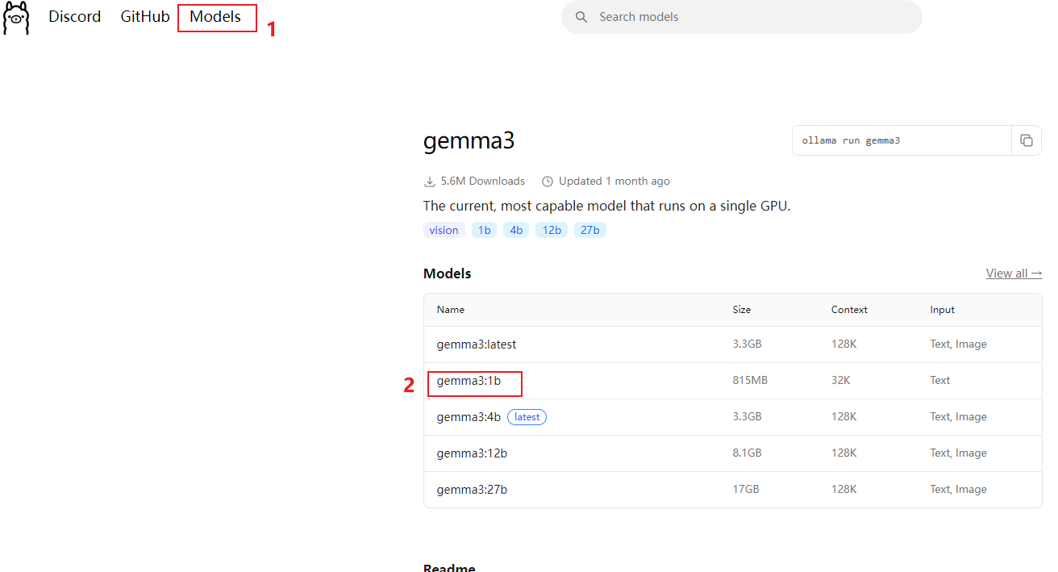Open gemma3:1b model
The width and height of the screenshot is (1058, 572).
point(469,381)
